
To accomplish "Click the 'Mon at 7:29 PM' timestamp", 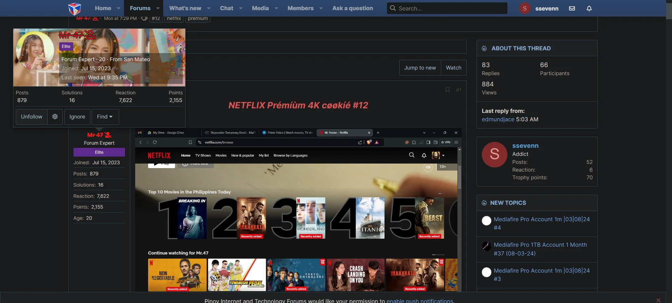I will 120,19.
